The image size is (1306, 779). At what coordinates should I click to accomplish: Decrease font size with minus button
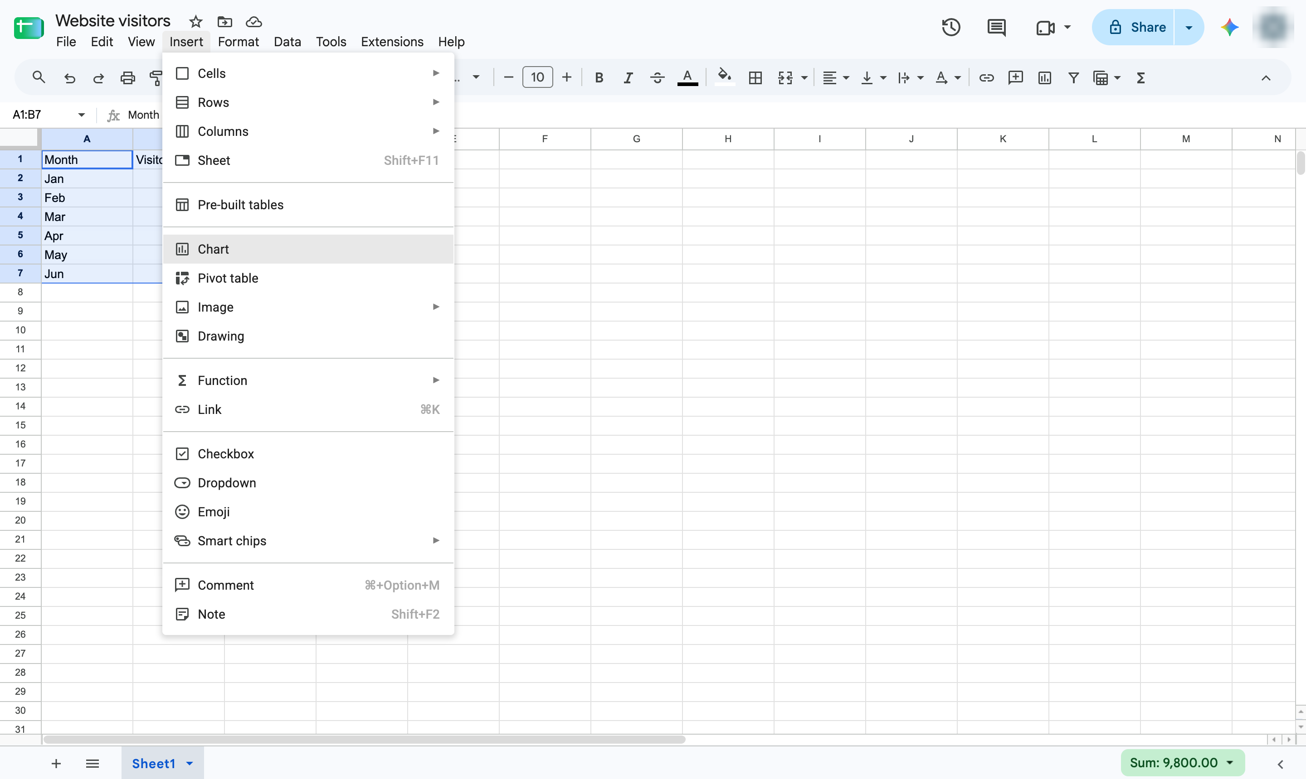pyautogui.click(x=508, y=78)
